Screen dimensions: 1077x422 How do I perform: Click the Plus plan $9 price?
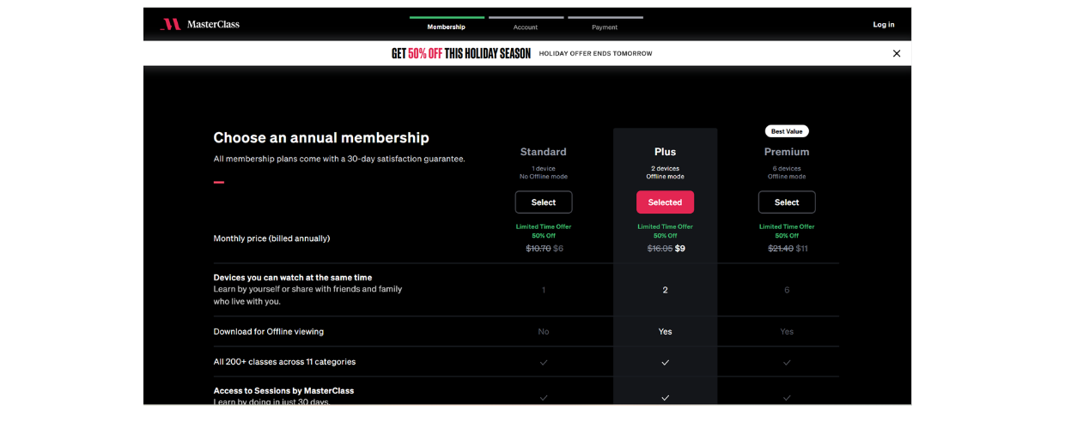pyautogui.click(x=680, y=249)
